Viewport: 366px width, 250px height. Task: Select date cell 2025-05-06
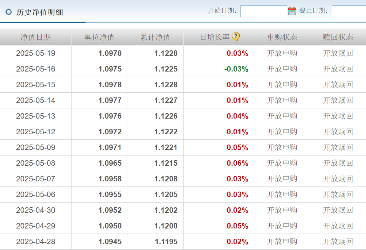[36, 195]
